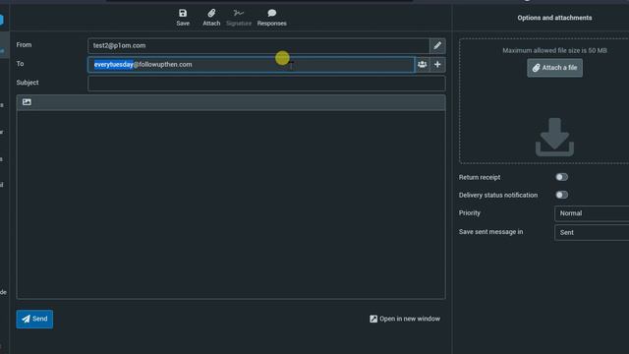Click the attachment drop zone download icon
Image resolution: width=629 pixels, height=354 pixels.
click(x=554, y=137)
